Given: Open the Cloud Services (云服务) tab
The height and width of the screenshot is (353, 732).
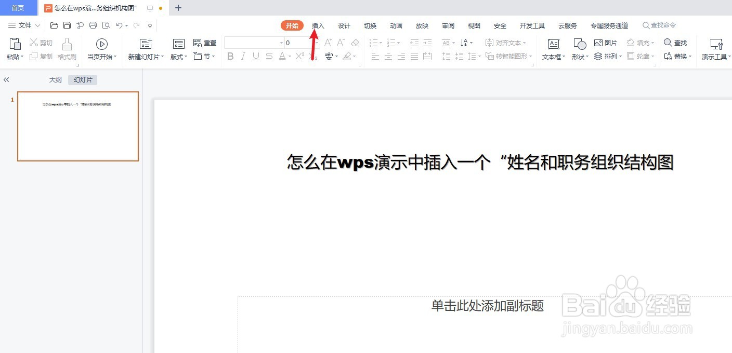Looking at the screenshot, I should tap(568, 25).
